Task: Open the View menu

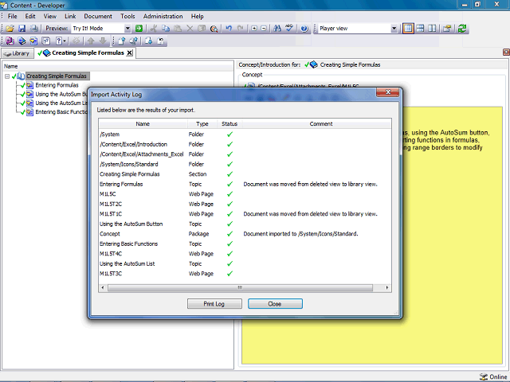Action: coord(49,16)
